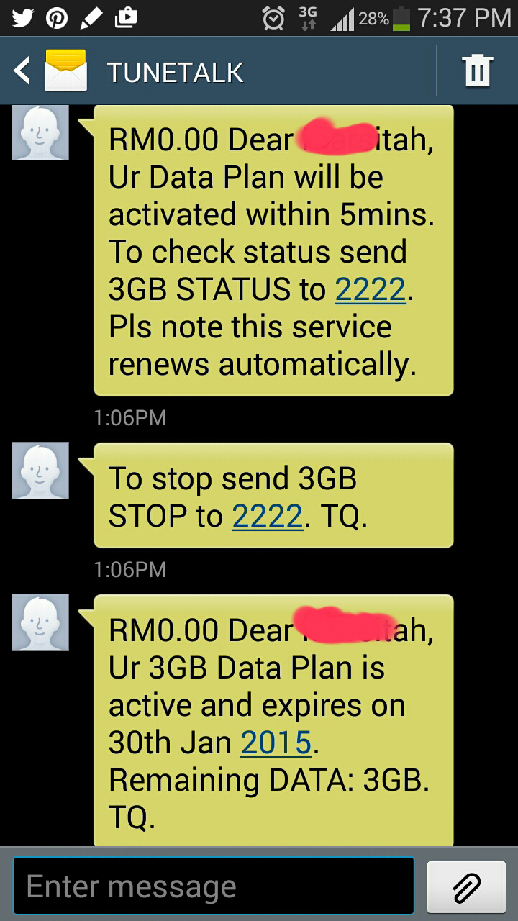Open the envelope messaging icon in header
The image size is (518, 921).
point(65,71)
